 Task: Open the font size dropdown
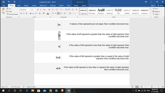tap(36, 10)
